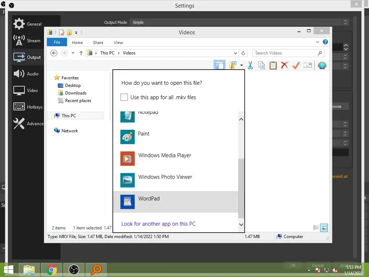This screenshot has height=277, width=369.
Task: Open the customize quick access toolbar dropdown
Action: coord(76,33)
